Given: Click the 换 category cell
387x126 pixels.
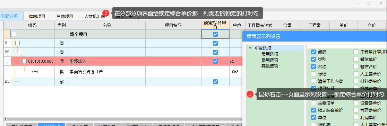Looking at the screenshot, I should 62,72.
